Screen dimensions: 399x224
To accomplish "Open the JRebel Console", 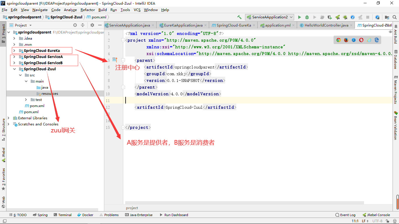I will tap(376, 215).
